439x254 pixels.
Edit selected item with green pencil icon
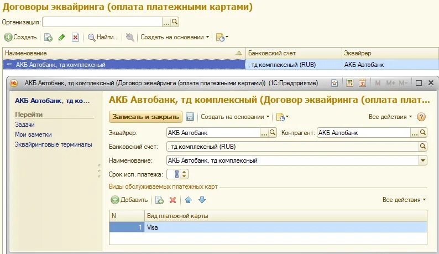tap(61, 37)
